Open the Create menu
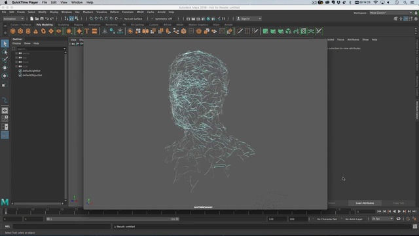Screen dimensions: 419x236 (x=21, y=12)
